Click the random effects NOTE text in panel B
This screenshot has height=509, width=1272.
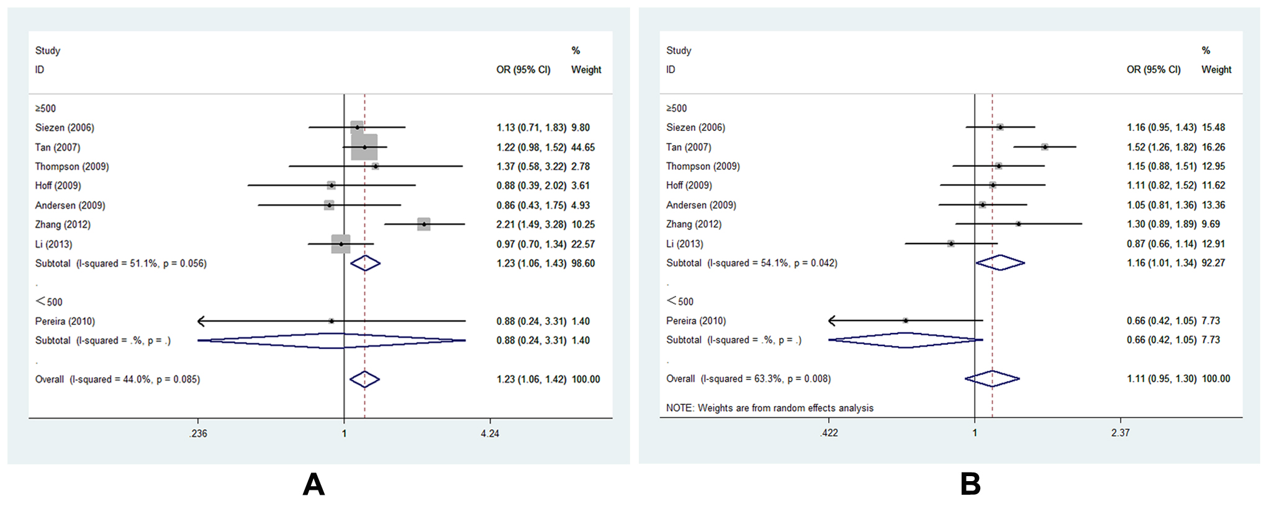769,408
